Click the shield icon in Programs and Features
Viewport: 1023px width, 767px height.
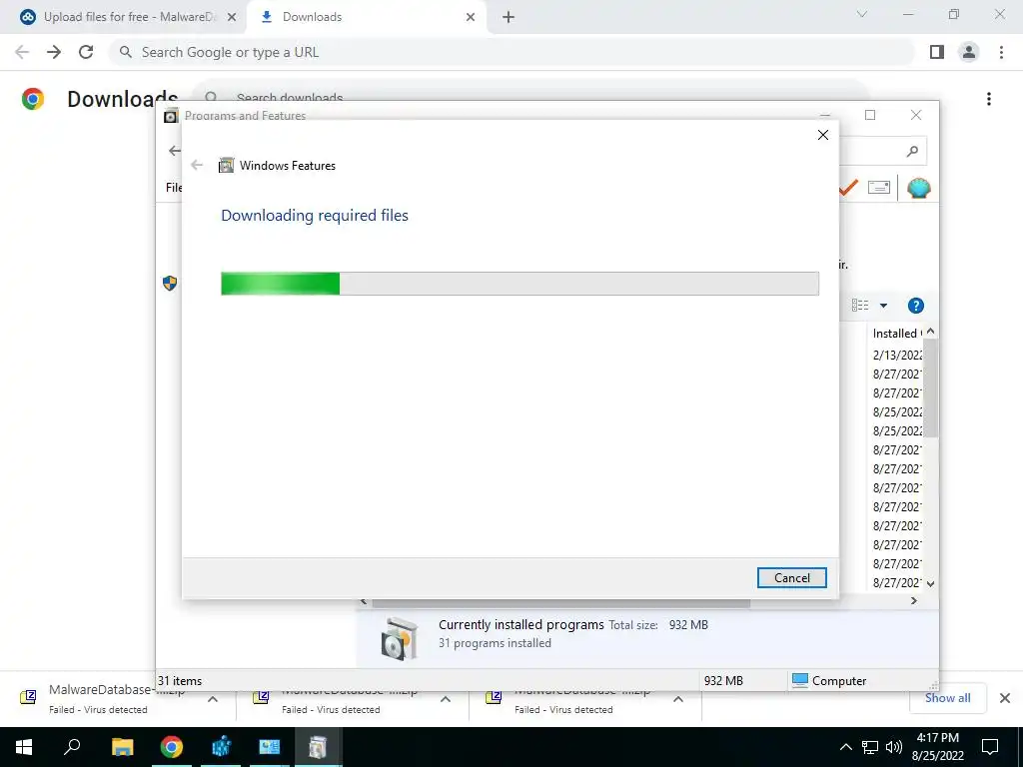coord(170,283)
